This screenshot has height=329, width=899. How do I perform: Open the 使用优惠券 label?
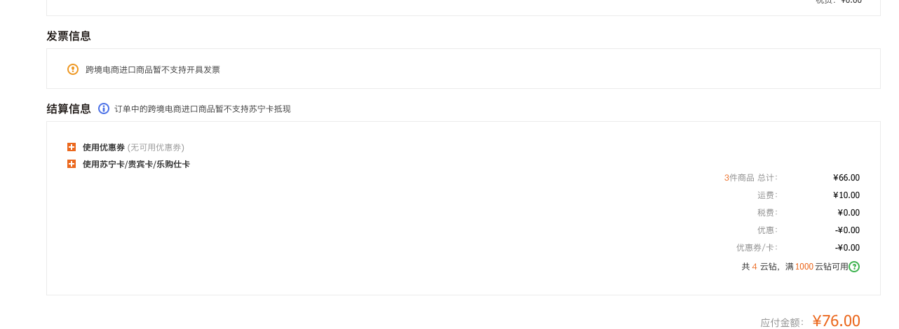click(x=104, y=148)
